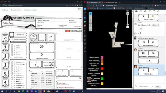Image resolution: width=166 pixels, height=93 pixels.
Task: Choose the Draw shape pencil tool
Action: point(90,17)
